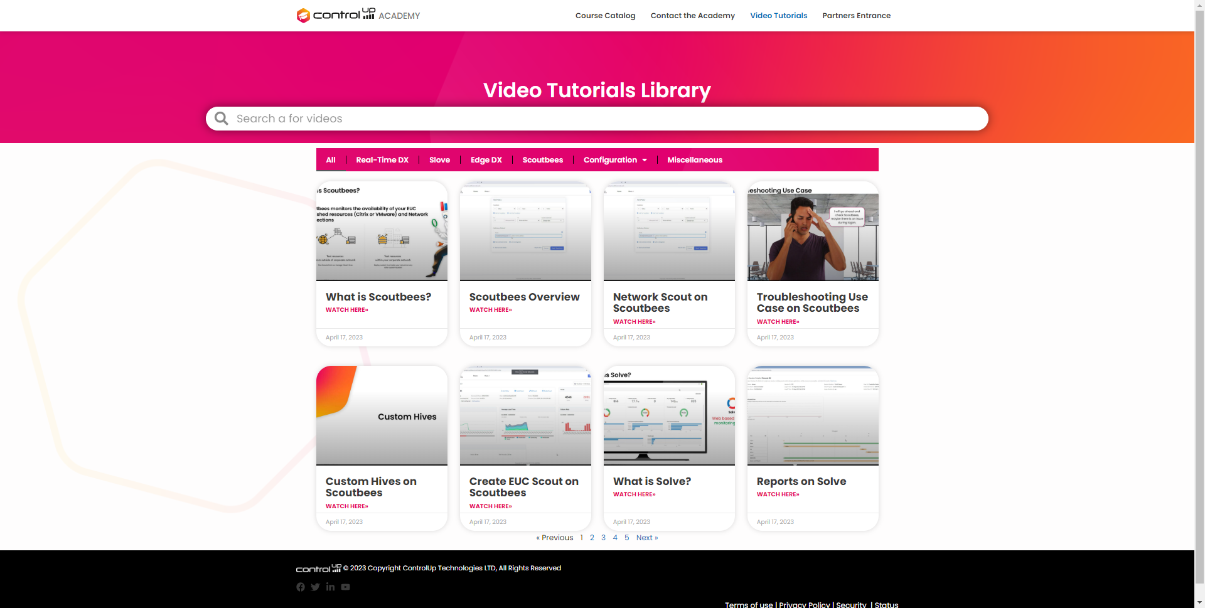Open the Facebook icon in footer
This screenshot has height=608, width=1205.
click(301, 587)
